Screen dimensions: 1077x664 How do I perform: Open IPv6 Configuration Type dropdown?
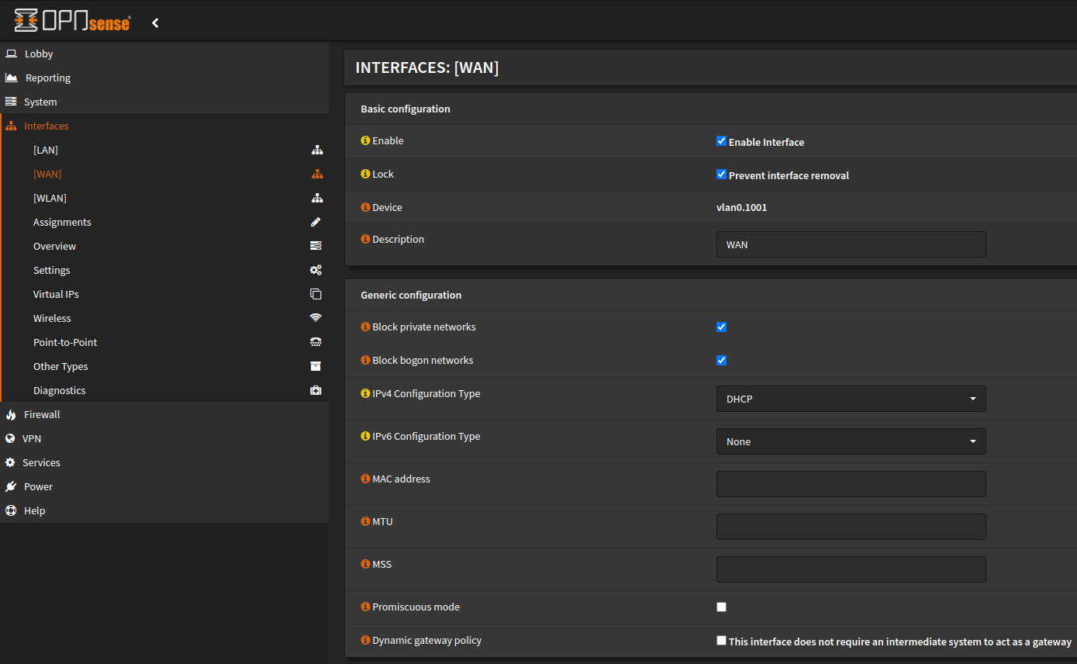[851, 441]
